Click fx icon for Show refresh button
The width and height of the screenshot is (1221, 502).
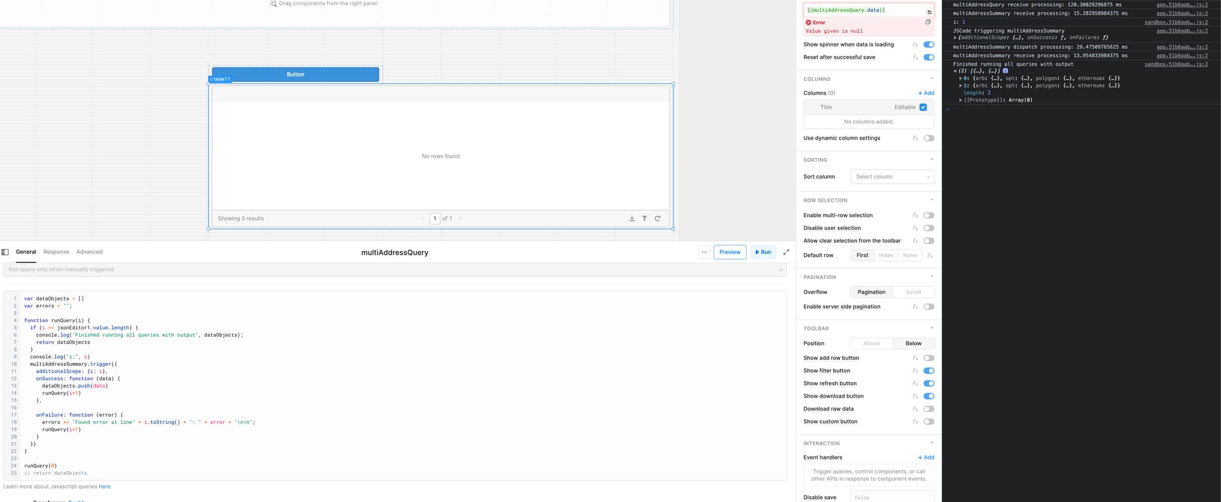click(915, 384)
